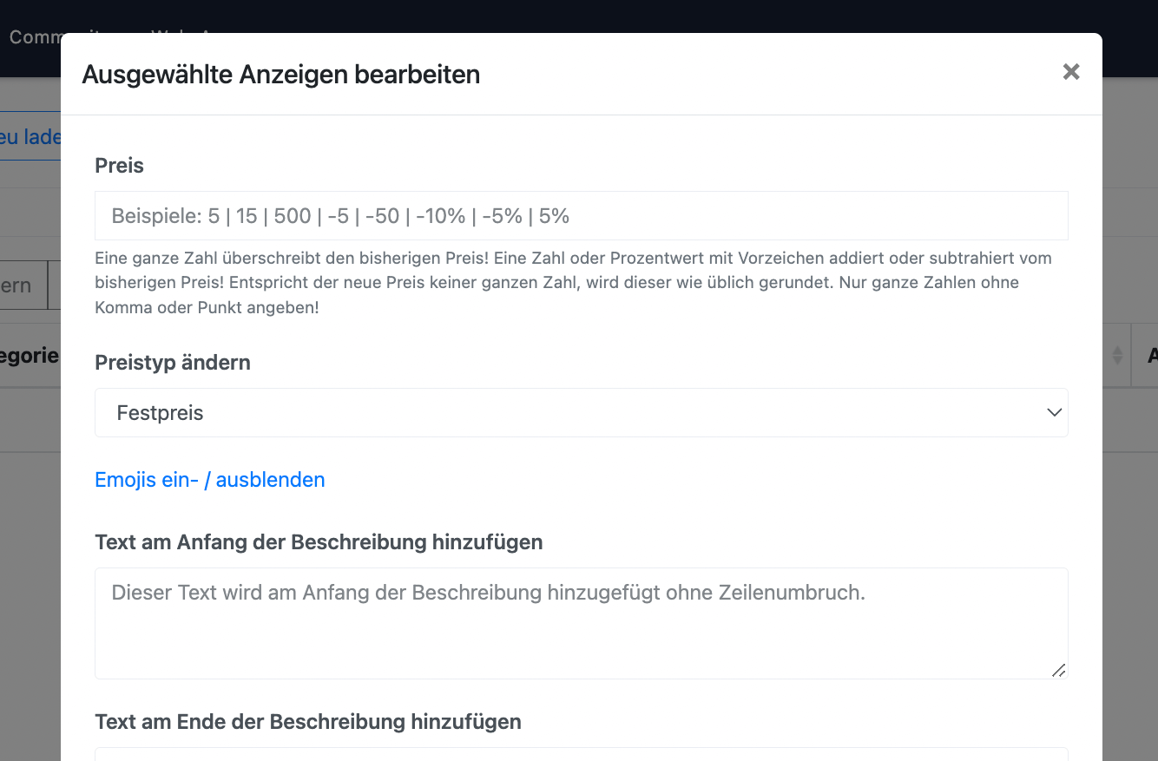Click the close cross at the dialog top right
1158x761 pixels.
[1070, 73]
